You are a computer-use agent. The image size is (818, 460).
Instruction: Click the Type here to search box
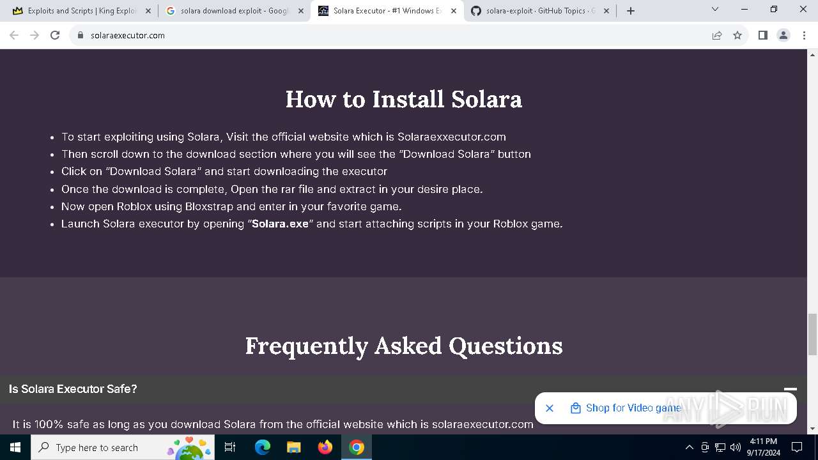123,447
